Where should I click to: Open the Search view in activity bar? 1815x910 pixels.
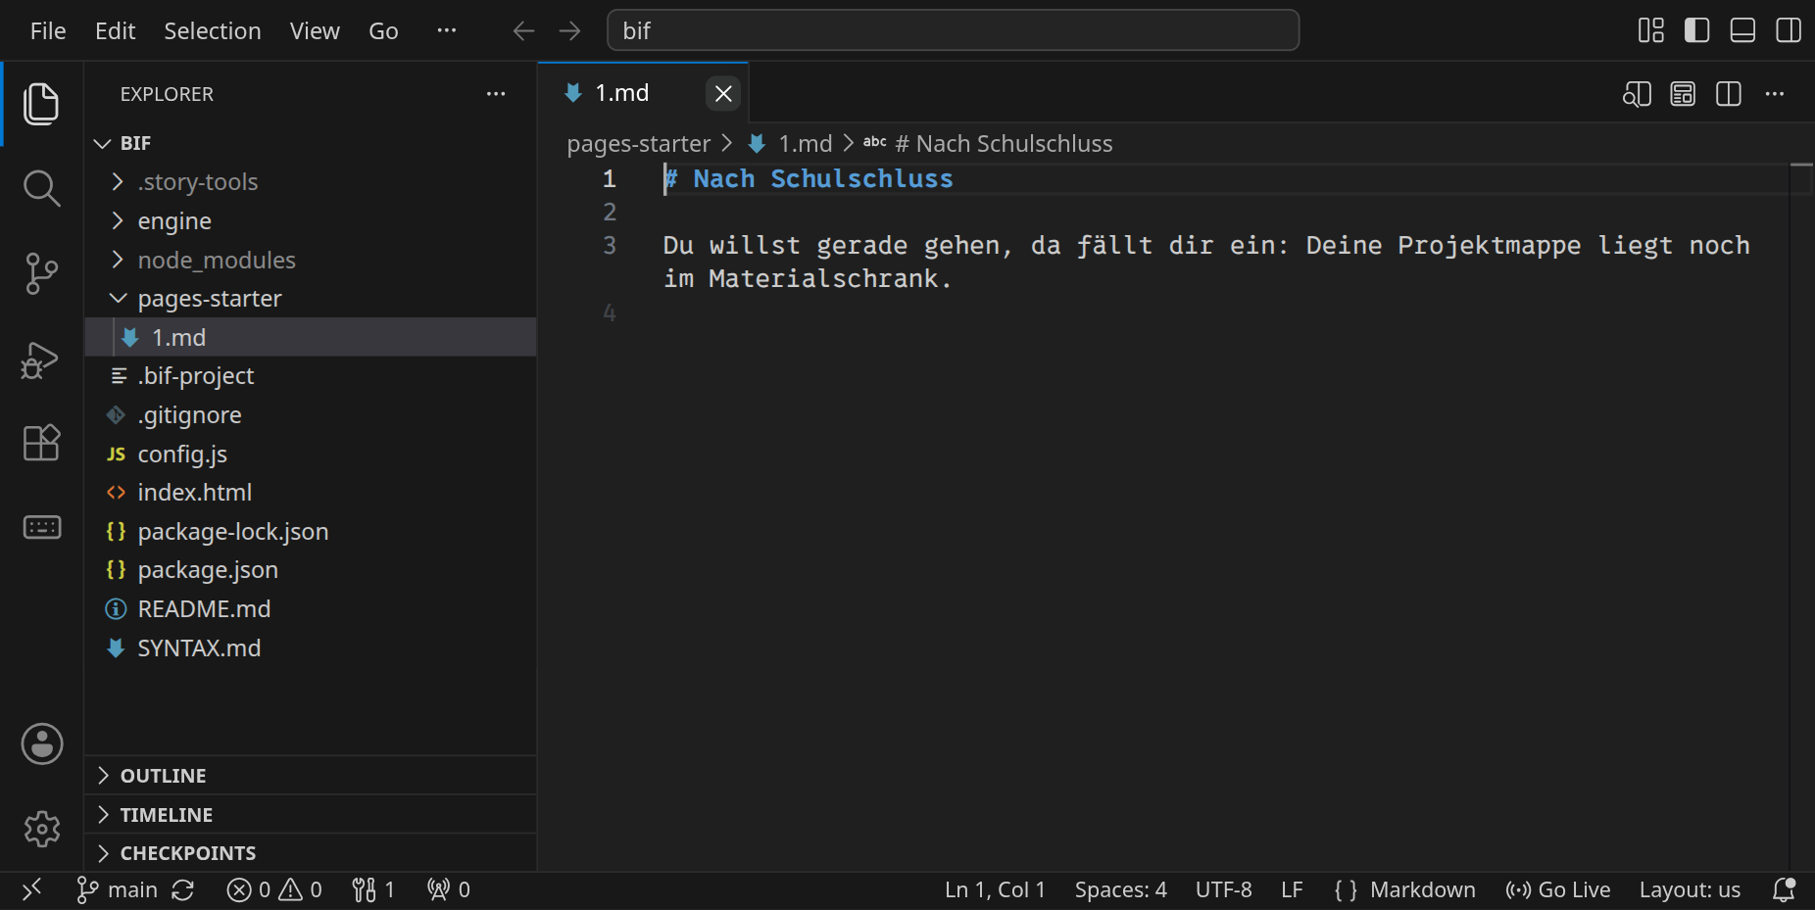[x=41, y=188]
